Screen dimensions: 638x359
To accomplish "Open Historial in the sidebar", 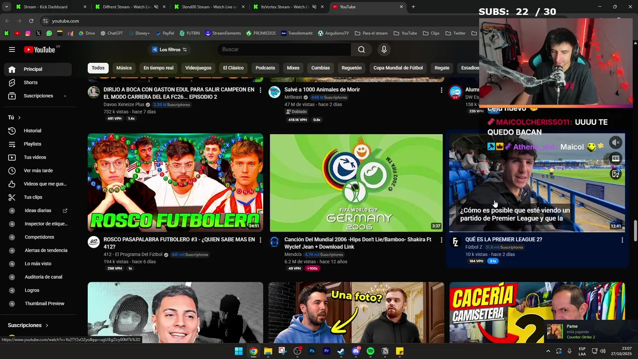I will (x=37, y=131).
